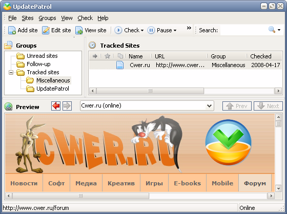Open the Новости link in preview

point(24,183)
